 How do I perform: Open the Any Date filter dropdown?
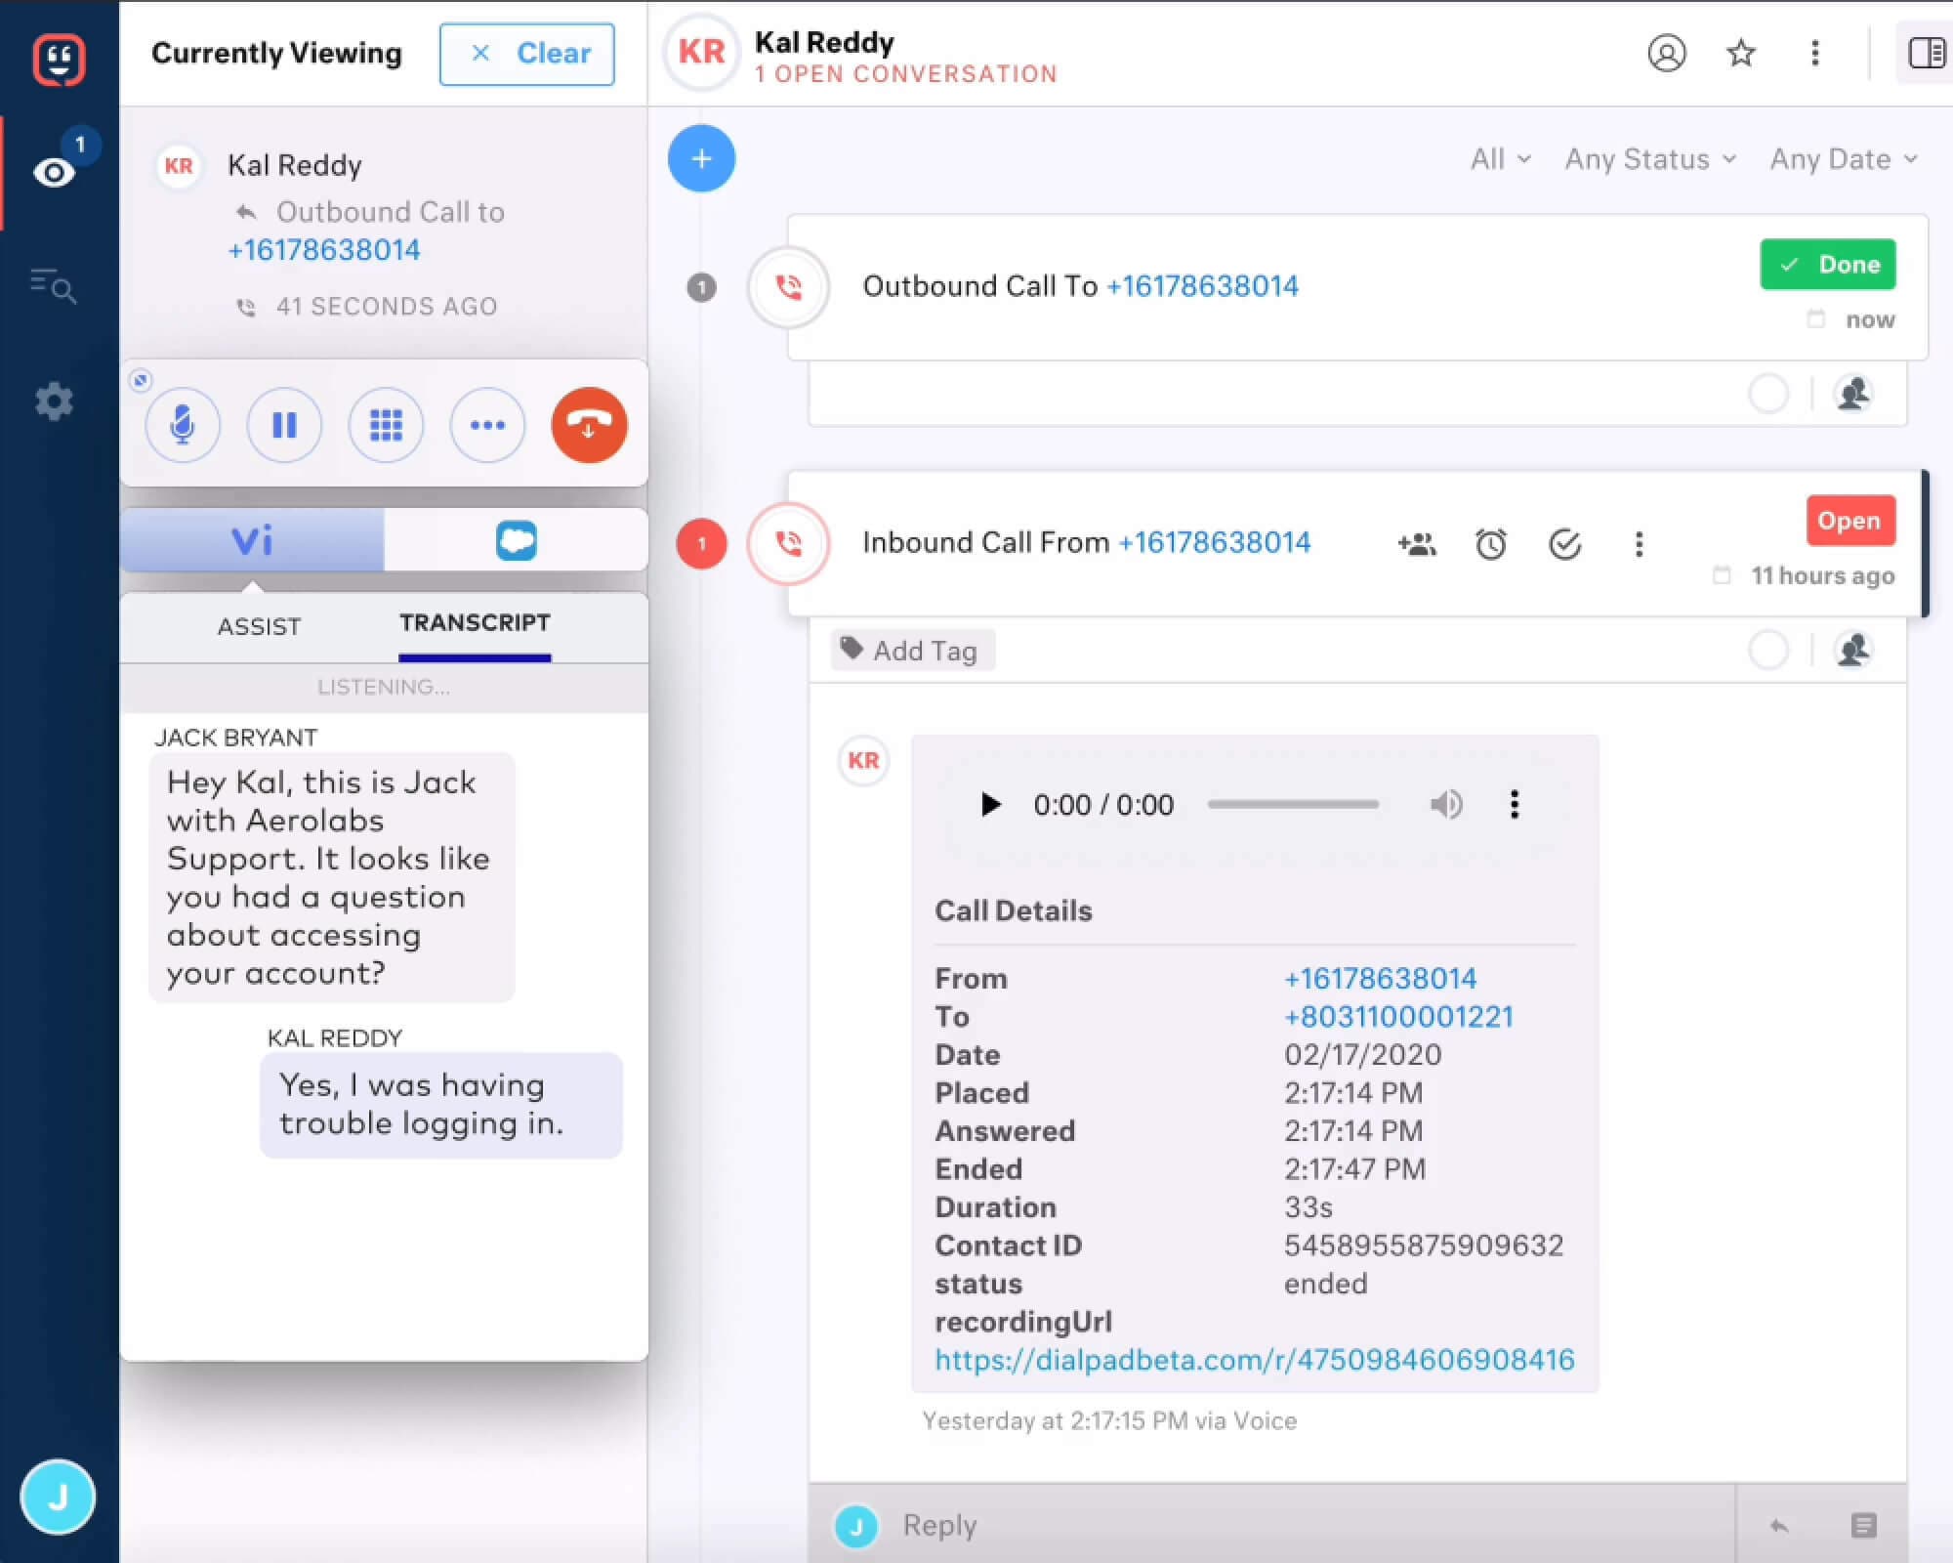pyautogui.click(x=1844, y=159)
